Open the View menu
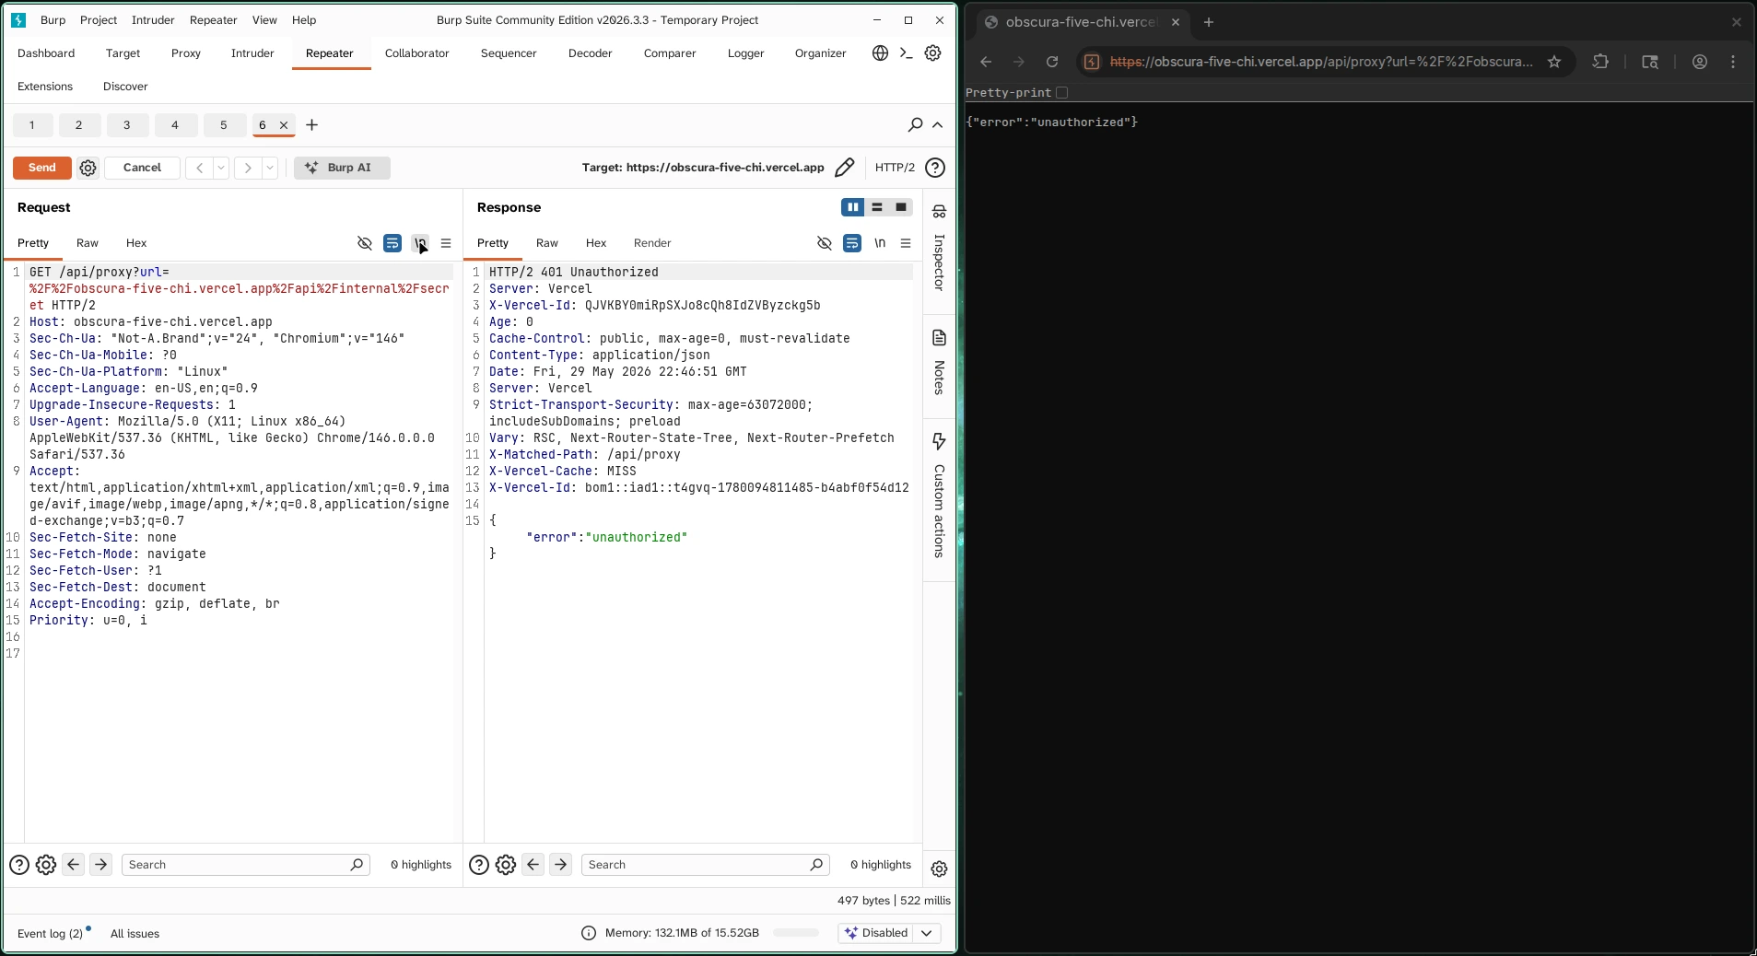This screenshot has width=1757, height=956. click(x=264, y=20)
